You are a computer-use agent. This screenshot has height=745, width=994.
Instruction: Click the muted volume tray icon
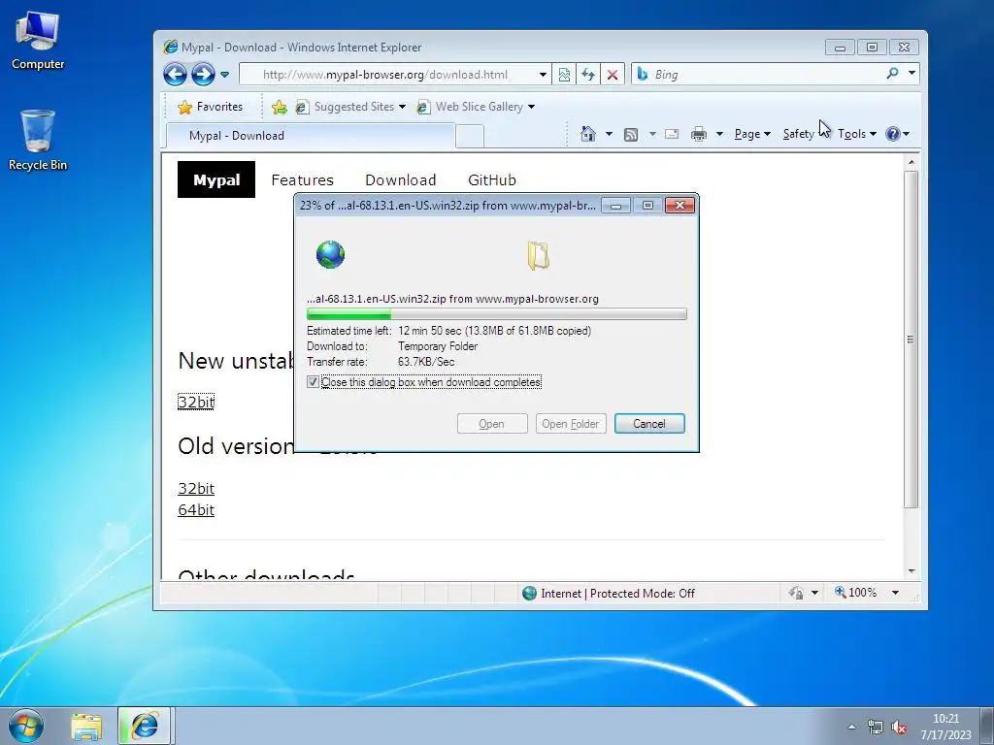pyautogui.click(x=898, y=728)
